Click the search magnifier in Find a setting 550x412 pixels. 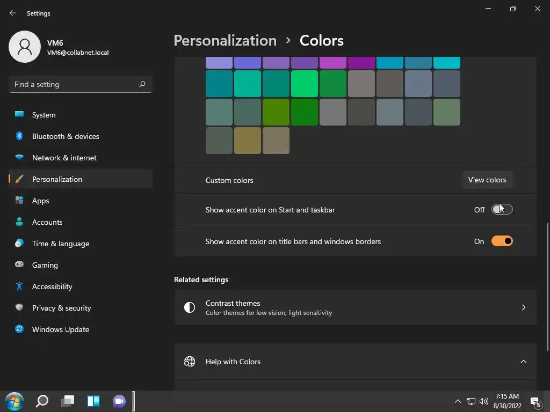tap(142, 84)
